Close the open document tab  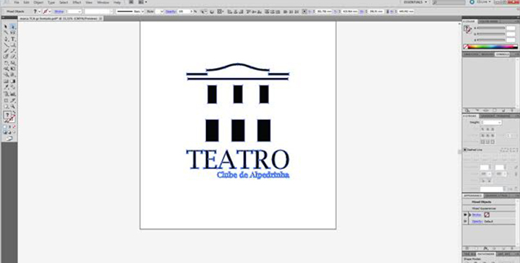pyautogui.click(x=101, y=19)
